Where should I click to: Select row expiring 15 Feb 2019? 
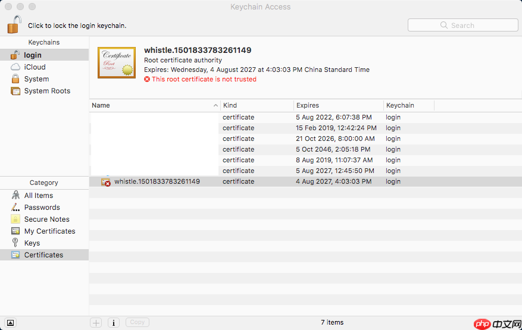click(x=305, y=128)
